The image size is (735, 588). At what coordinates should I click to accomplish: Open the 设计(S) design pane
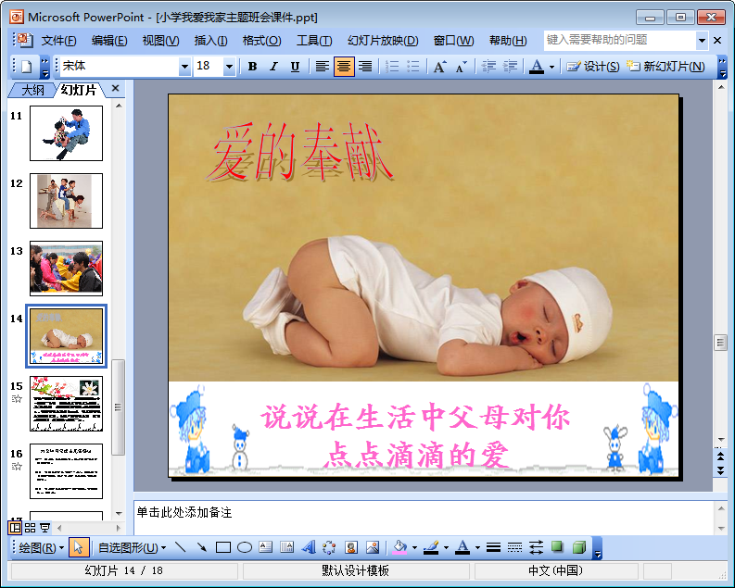pyautogui.click(x=593, y=67)
